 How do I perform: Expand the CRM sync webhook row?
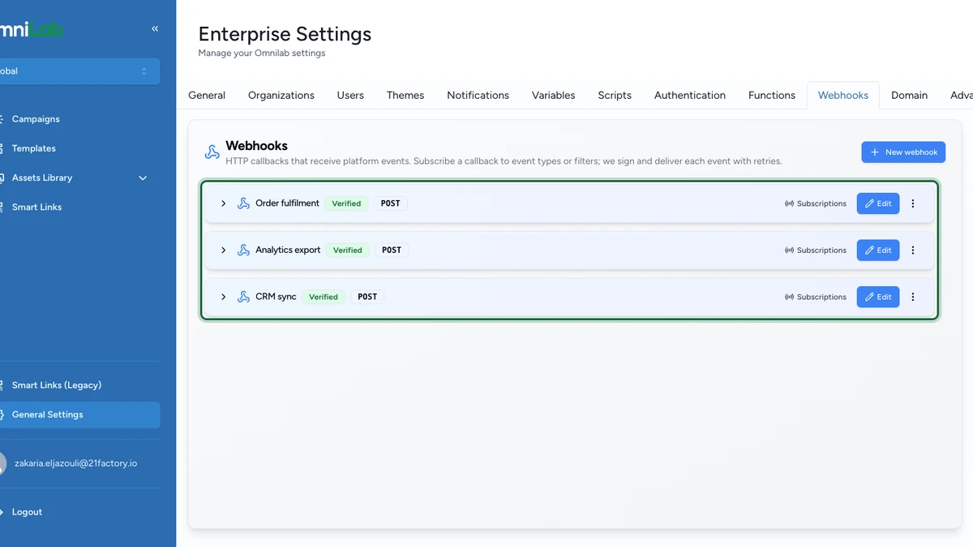(x=223, y=297)
